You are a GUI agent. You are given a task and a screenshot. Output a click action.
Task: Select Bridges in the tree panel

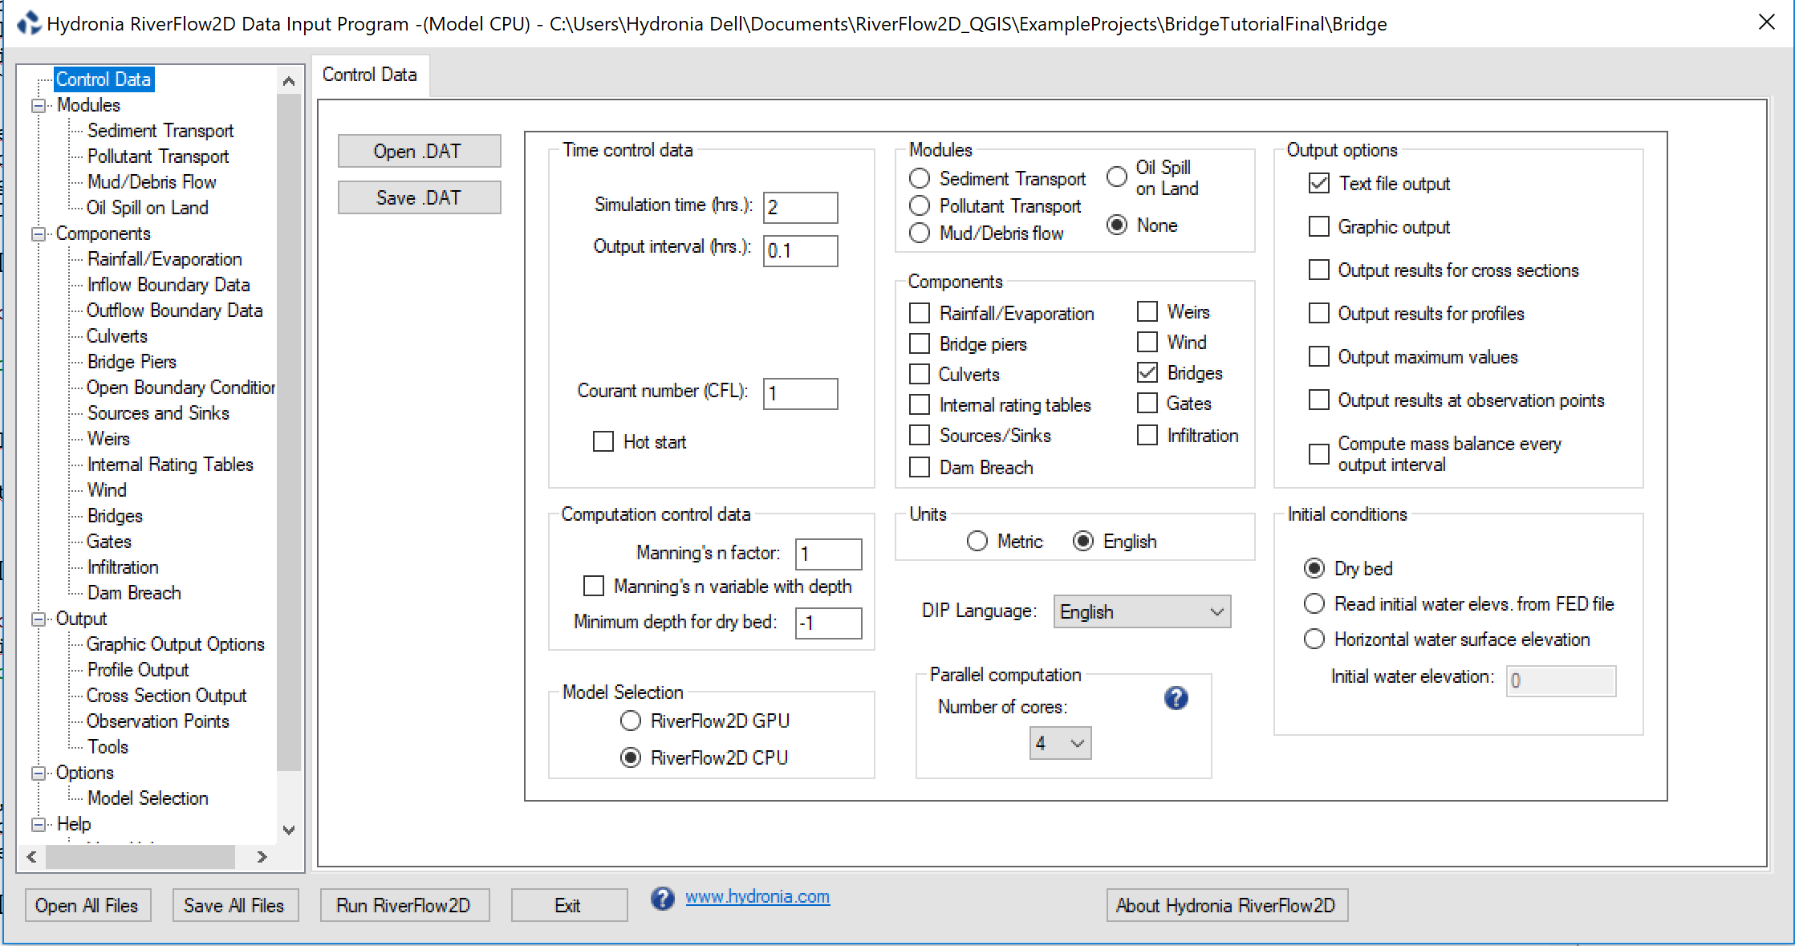[115, 516]
